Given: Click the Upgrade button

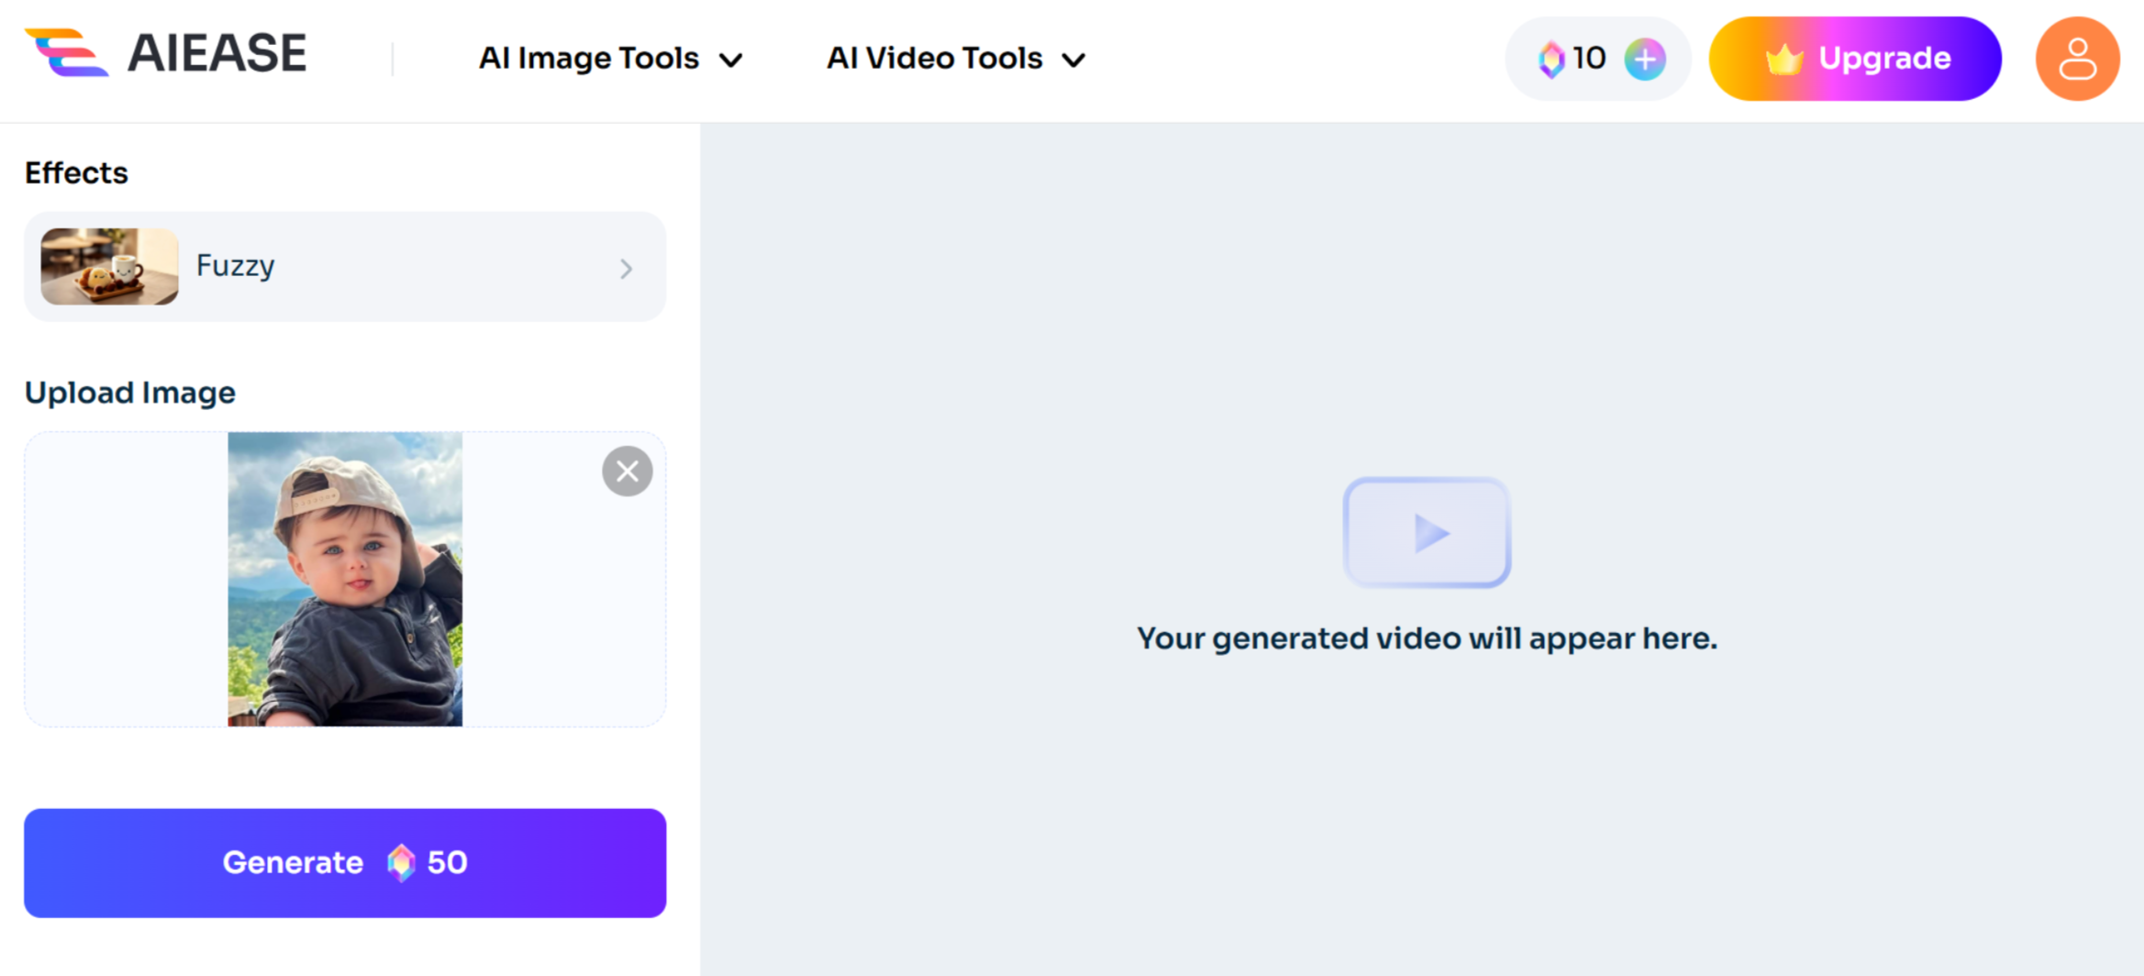Looking at the screenshot, I should 1855,58.
